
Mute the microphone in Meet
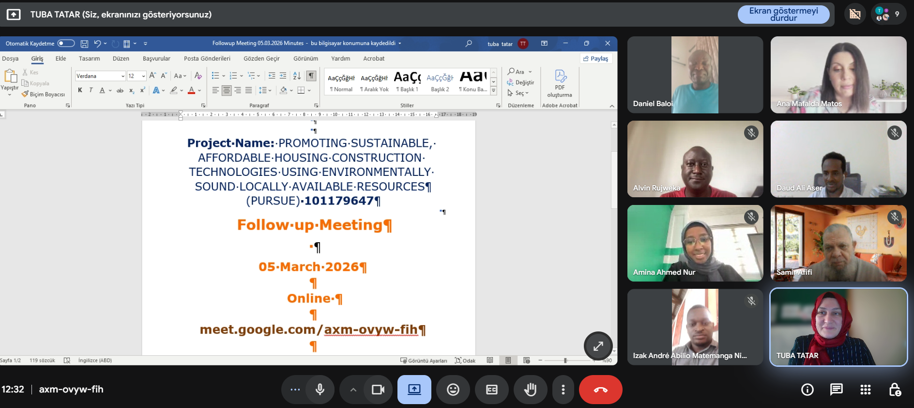pyautogui.click(x=320, y=390)
